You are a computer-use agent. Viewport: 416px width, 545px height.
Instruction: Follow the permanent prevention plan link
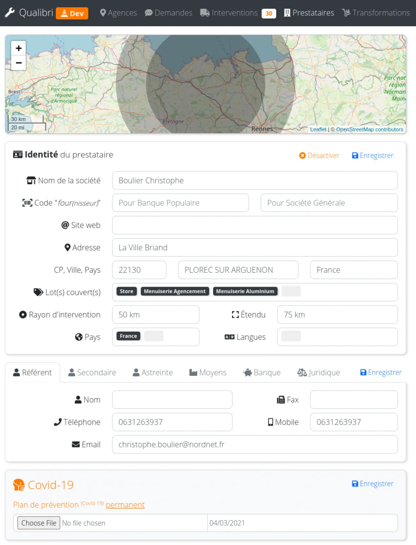click(x=125, y=505)
